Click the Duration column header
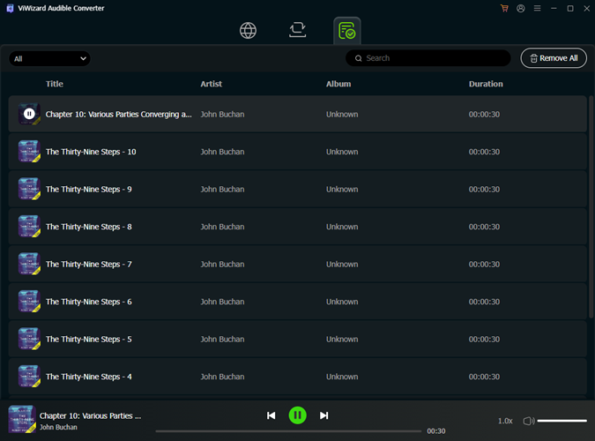Viewport: 595px width, 441px height. (486, 84)
